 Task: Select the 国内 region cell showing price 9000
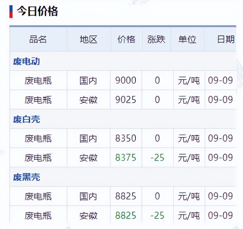(88, 80)
